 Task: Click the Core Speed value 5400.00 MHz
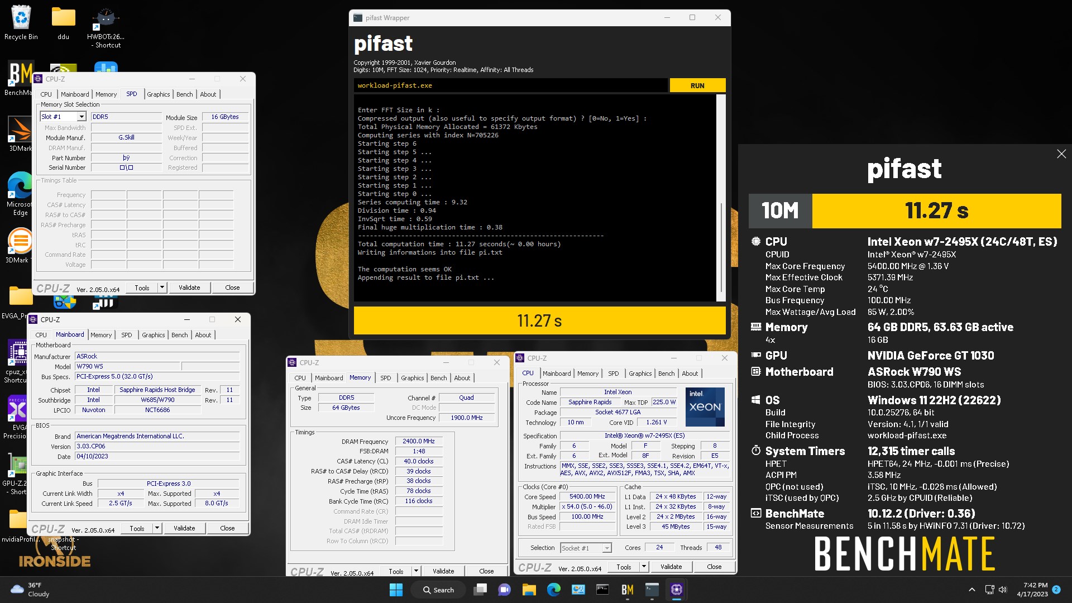pyautogui.click(x=587, y=496)
